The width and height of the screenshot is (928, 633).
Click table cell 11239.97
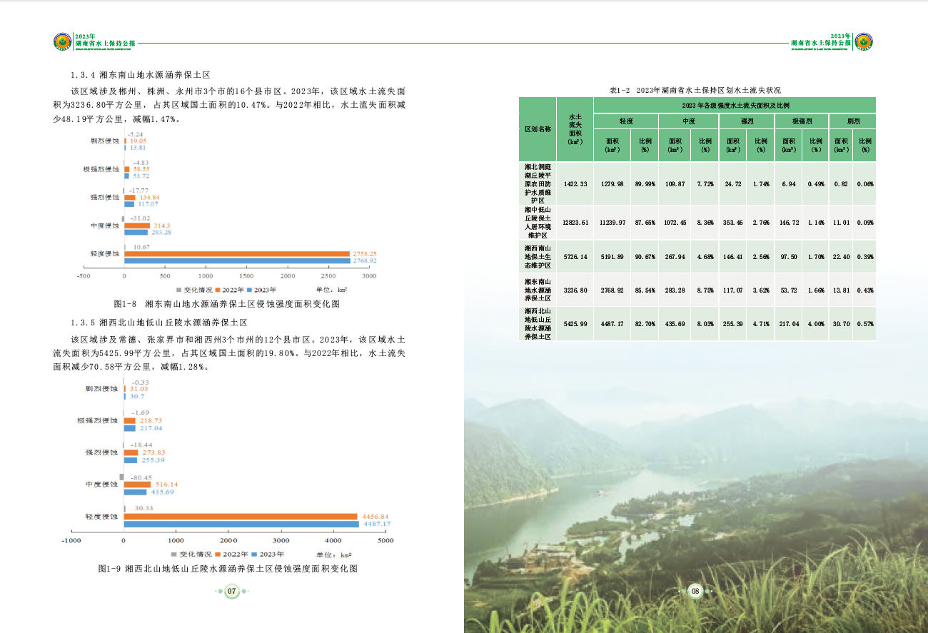point(612,223)
